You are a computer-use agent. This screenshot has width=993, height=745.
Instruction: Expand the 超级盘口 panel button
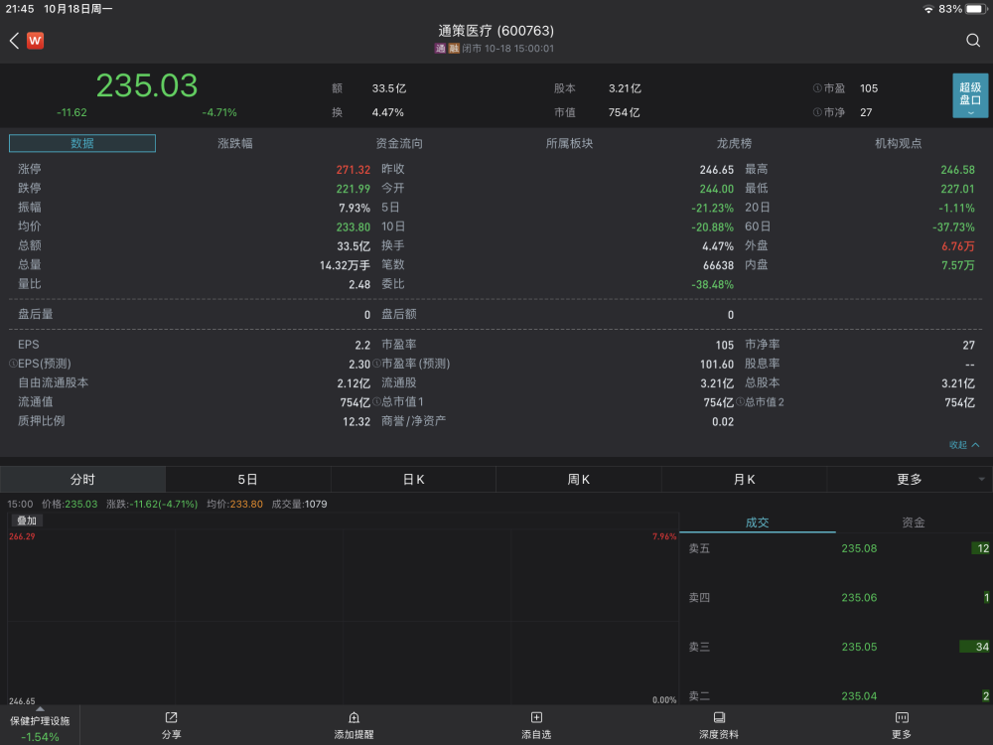(970, 95)
